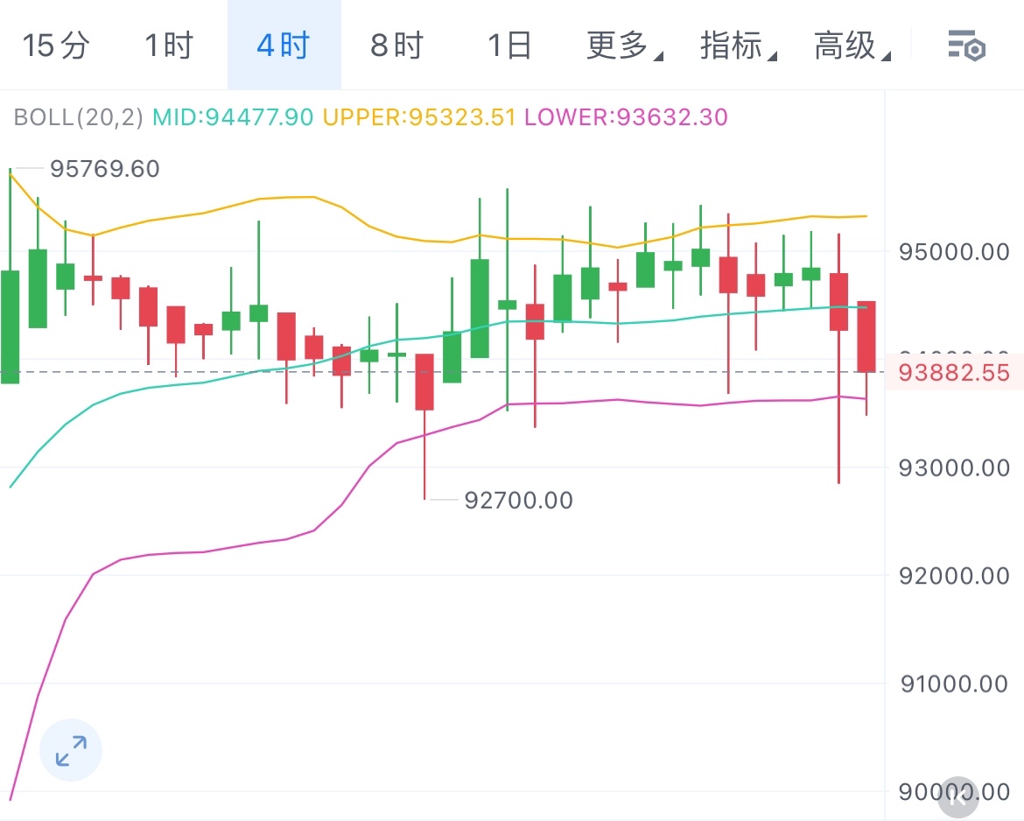Click the MID:94477.90 value

[x=233, y=117]
